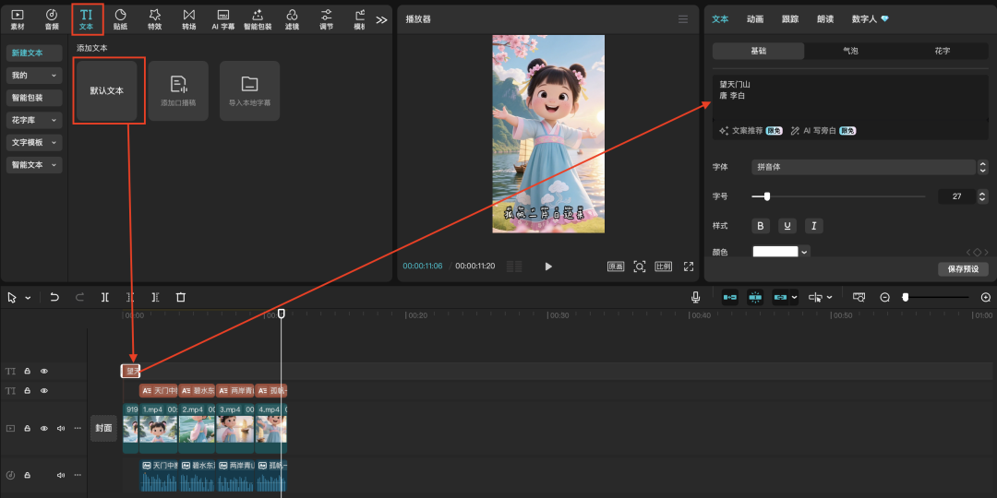Select the 气泡 sub-tab

tap(850, 52)
